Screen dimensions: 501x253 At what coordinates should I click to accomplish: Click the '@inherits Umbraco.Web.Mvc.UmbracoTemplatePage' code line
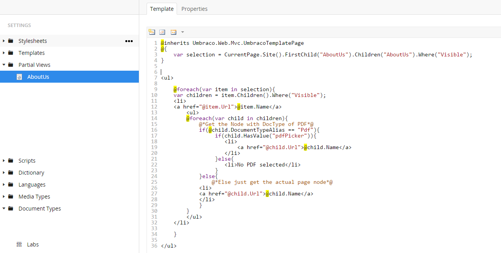pos(233,43)
